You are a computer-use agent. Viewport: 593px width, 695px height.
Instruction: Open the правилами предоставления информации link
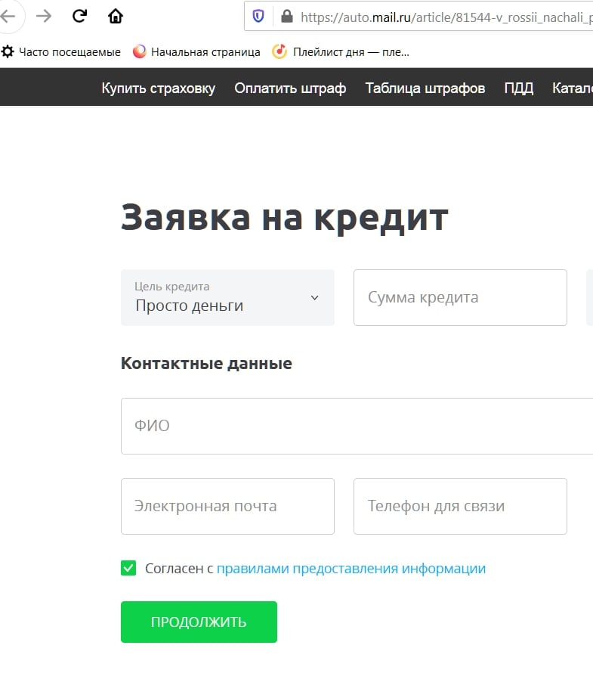(x=351, y=568)
